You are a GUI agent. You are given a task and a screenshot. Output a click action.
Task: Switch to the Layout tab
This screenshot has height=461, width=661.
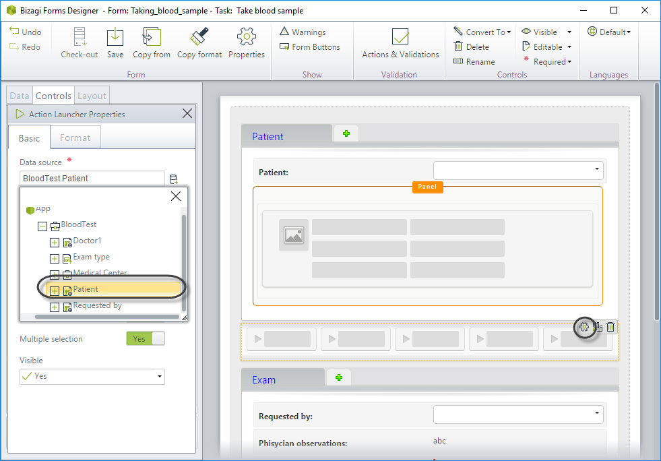[x=92, y=96]
